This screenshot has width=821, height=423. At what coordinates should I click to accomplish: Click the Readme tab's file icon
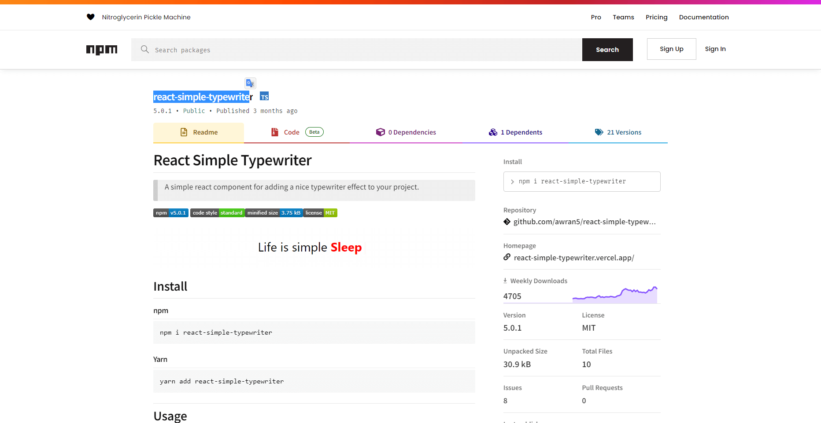184,132
